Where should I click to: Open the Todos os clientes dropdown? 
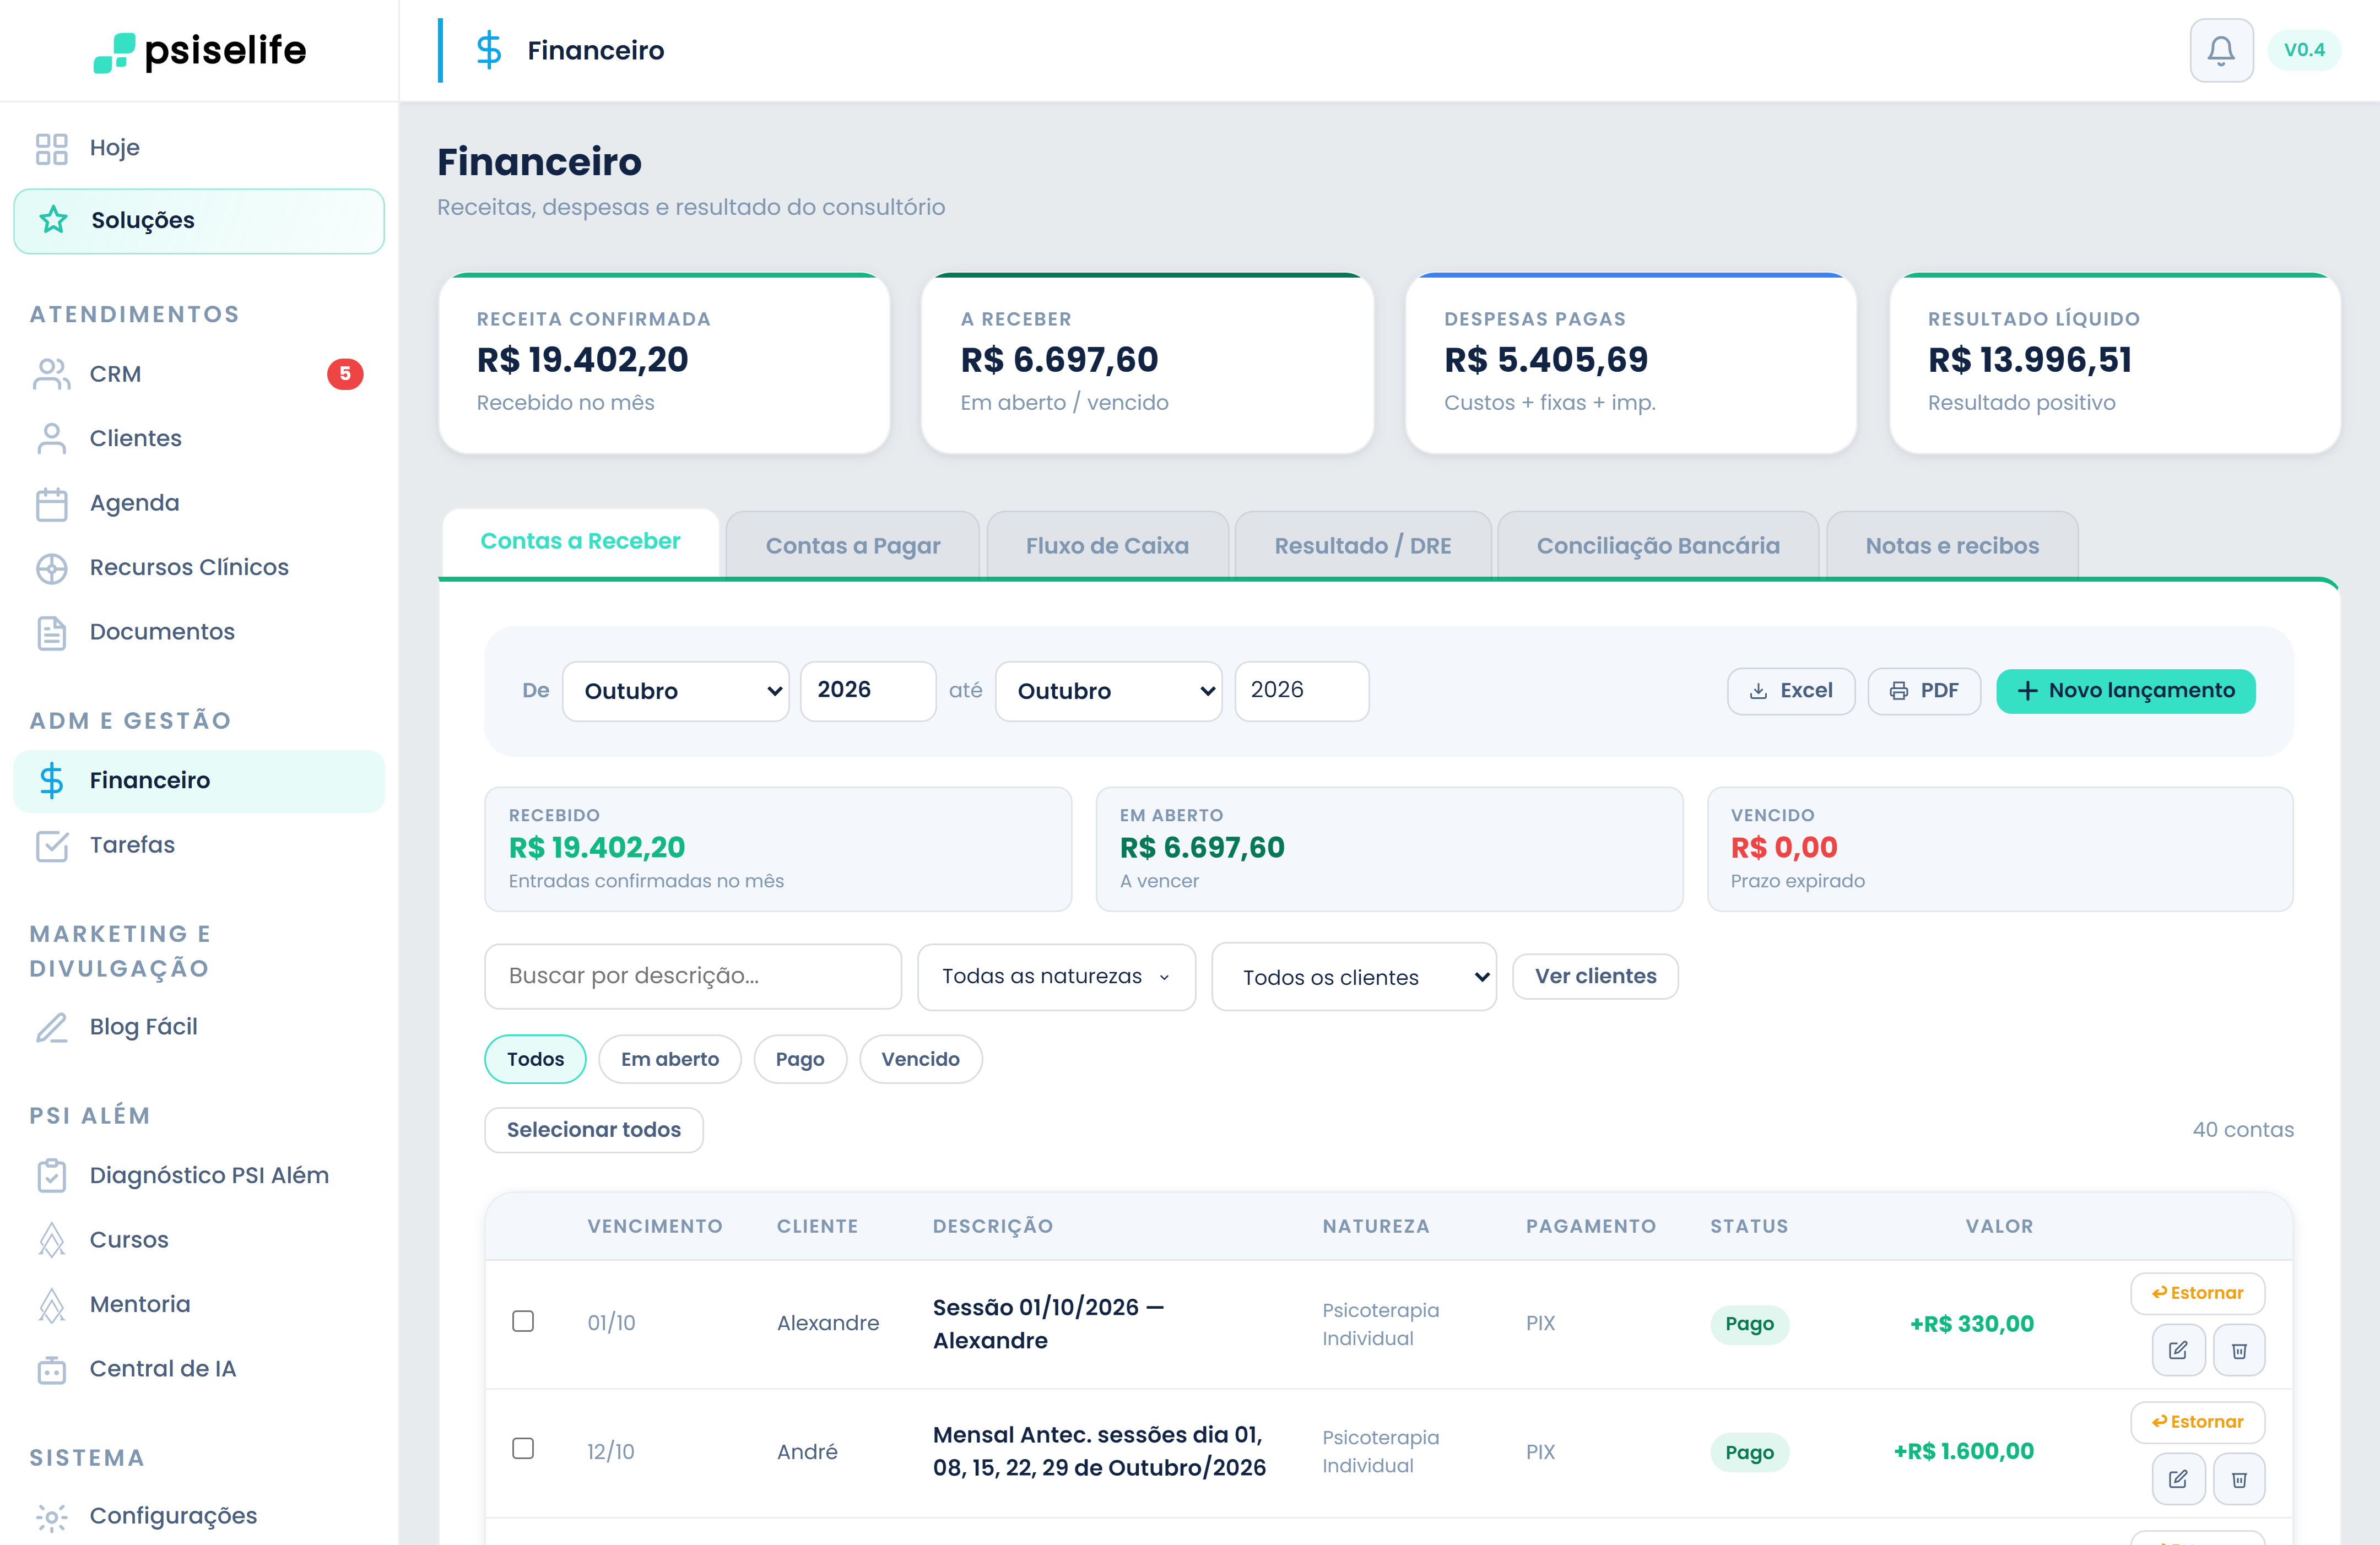coord(1354,977)
